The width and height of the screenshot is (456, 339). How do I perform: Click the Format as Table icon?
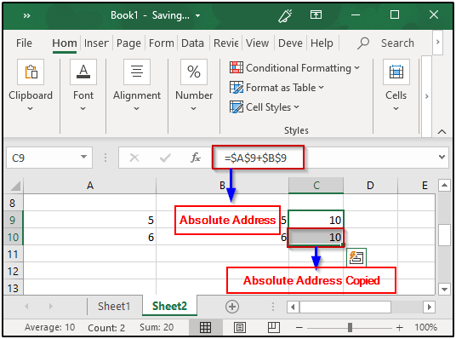(237, 88)
